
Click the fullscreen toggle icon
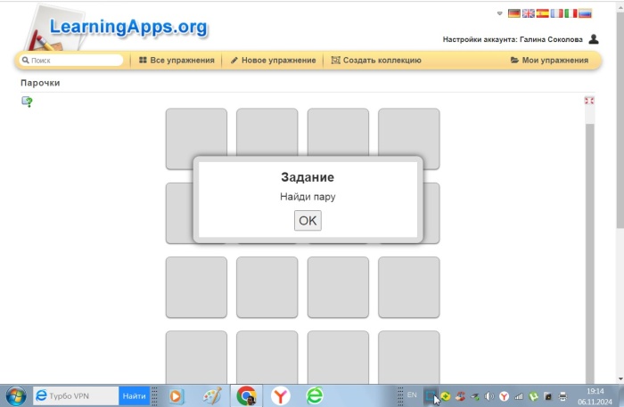coord(588,101)
